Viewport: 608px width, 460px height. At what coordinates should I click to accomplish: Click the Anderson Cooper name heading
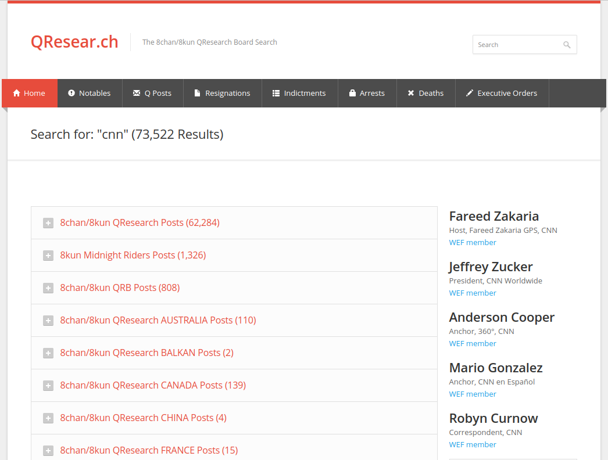point(502,317)
